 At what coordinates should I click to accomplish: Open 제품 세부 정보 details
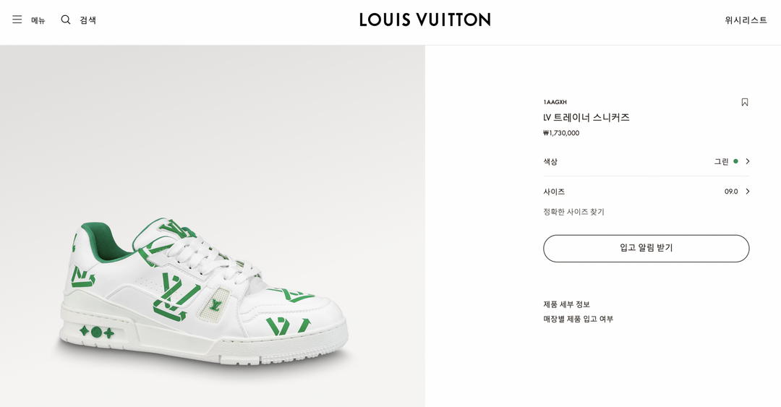coord(566,304)
